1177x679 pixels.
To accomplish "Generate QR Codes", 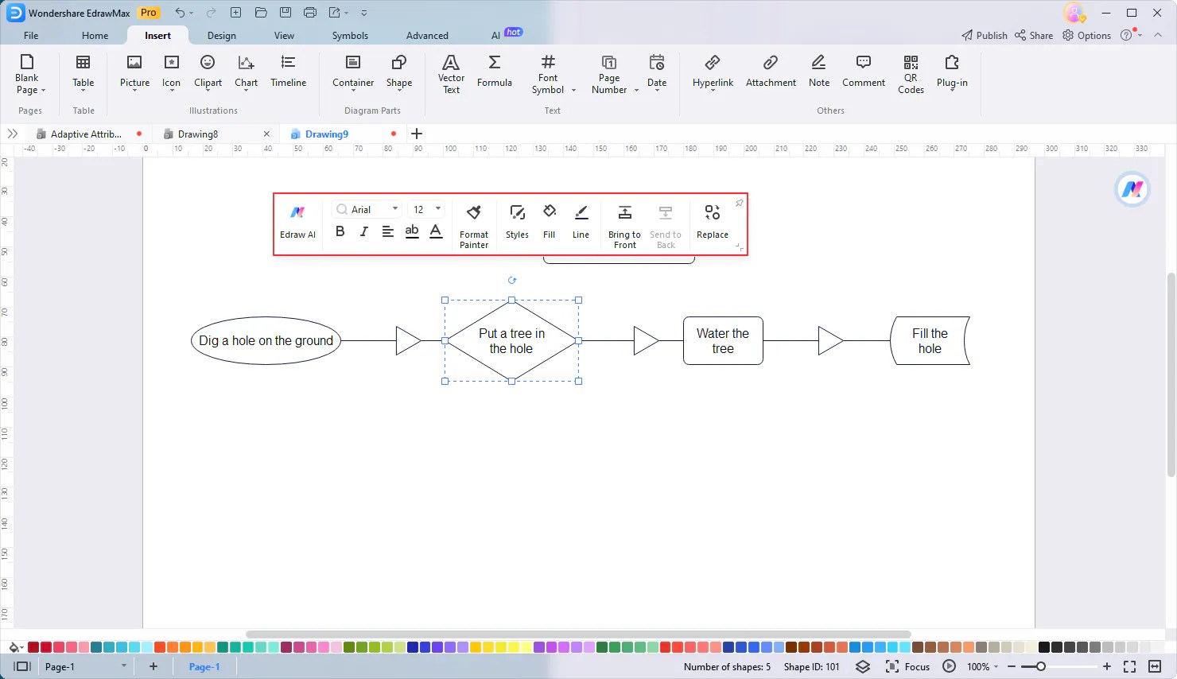I will click(911, 74).
